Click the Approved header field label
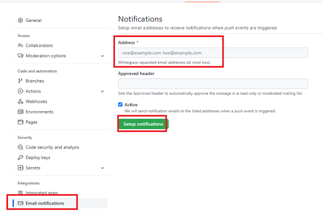The height and width of the screenshot is (217, 323). (x=136, y=73)
